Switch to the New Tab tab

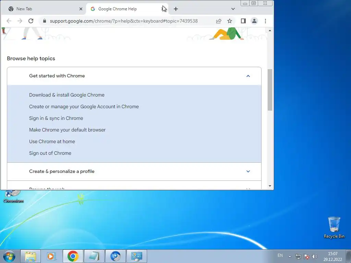[43, 9]
